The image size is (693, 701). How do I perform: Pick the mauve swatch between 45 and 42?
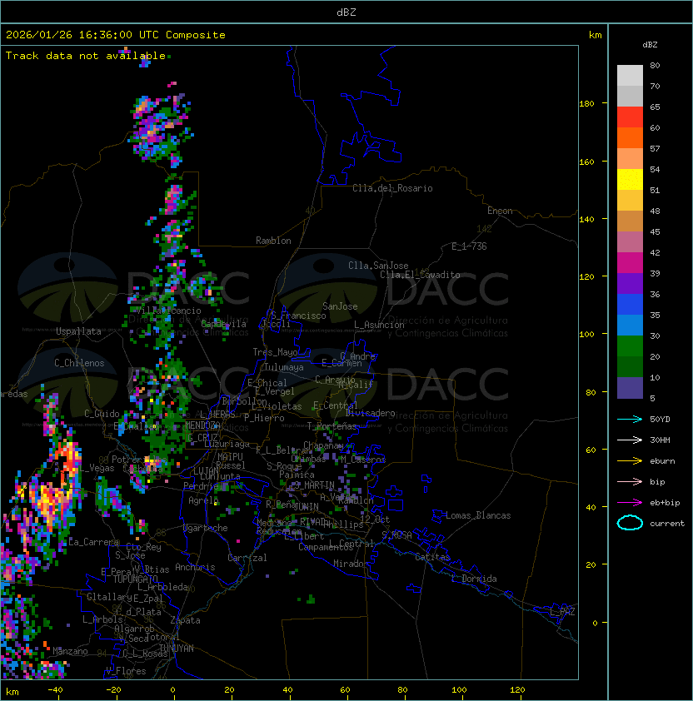(630, 242)
